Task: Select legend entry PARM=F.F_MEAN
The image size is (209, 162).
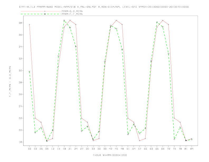Action: 72,14
